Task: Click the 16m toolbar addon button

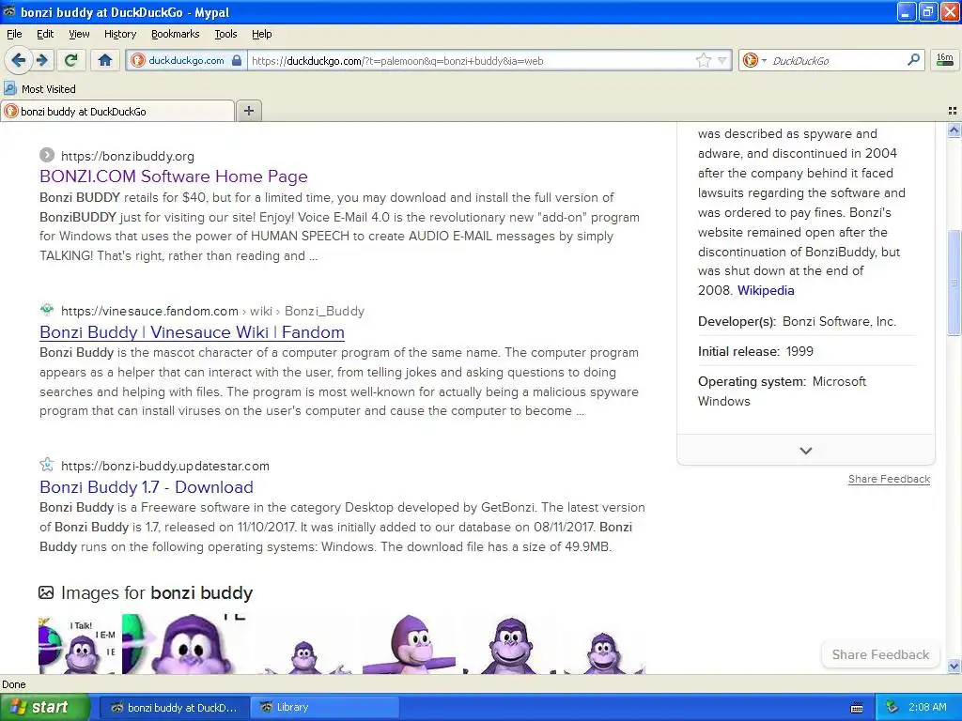Action: 945,60
